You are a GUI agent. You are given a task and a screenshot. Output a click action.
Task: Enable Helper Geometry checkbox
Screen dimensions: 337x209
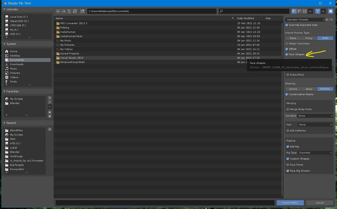(287, 44)
